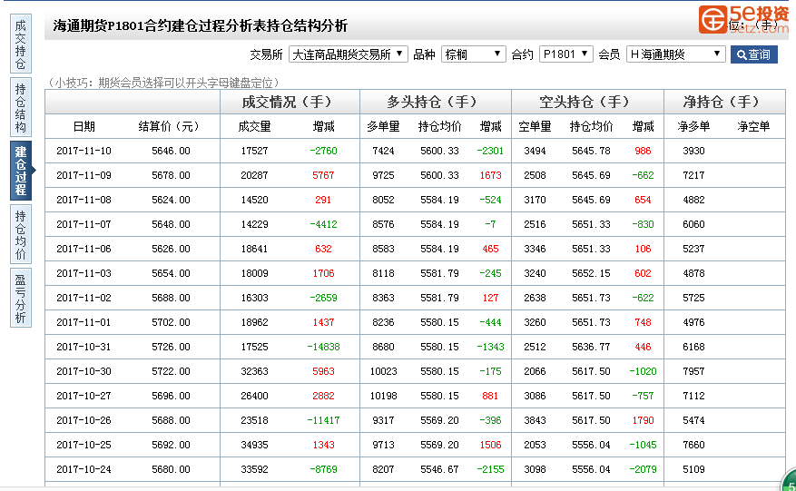This screenshot has height=491, width=796.
Task: Click the 空单量 column header
Action: pos(535,126)
